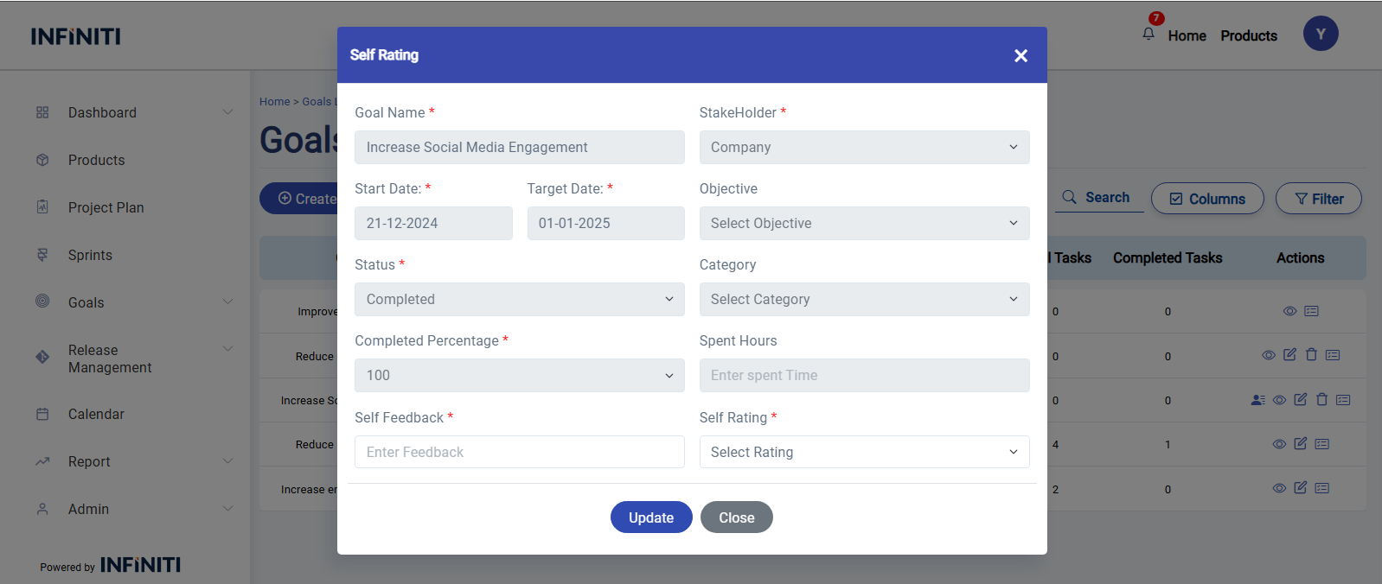Open the Self Rating dropdown
Viewport: 1382px width, 584px height.
(864, 452)
